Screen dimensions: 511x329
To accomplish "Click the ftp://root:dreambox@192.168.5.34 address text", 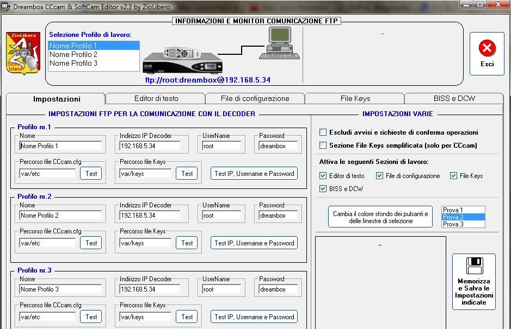I will [x=207, y=80].
